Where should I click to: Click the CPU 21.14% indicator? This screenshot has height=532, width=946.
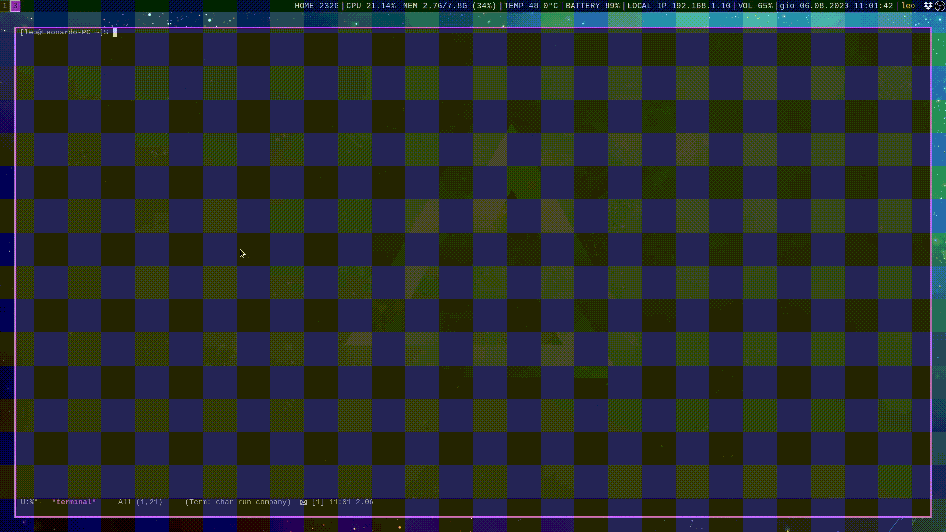371,6
